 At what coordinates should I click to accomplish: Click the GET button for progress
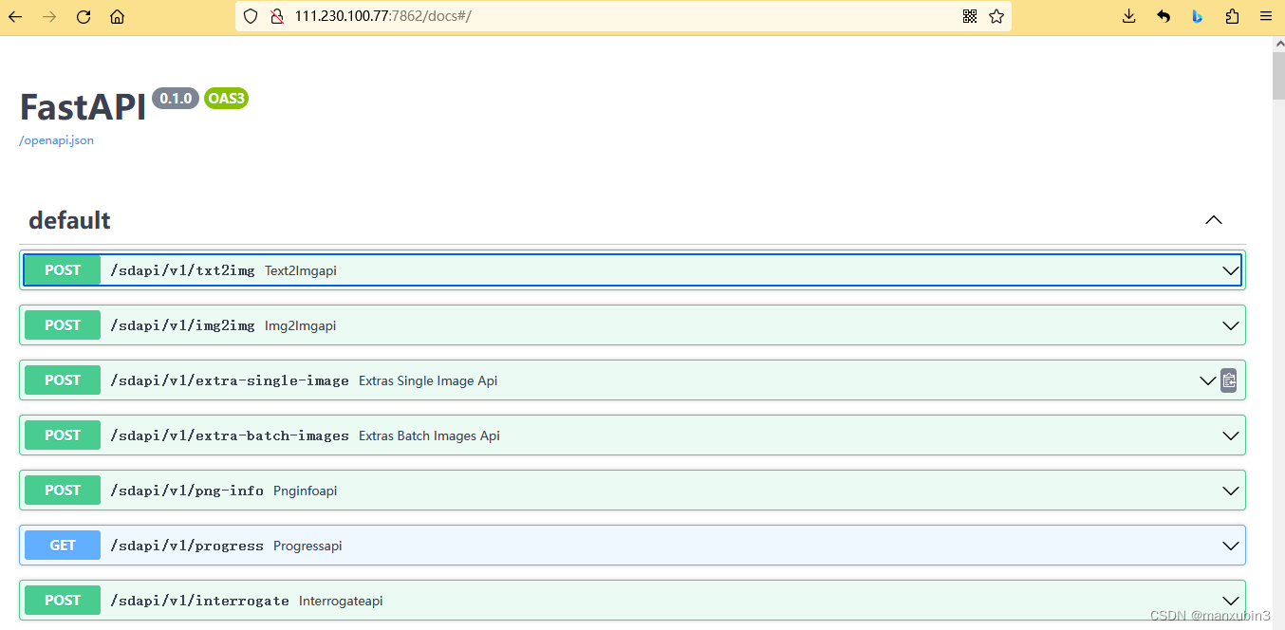[x=63, y=546]
